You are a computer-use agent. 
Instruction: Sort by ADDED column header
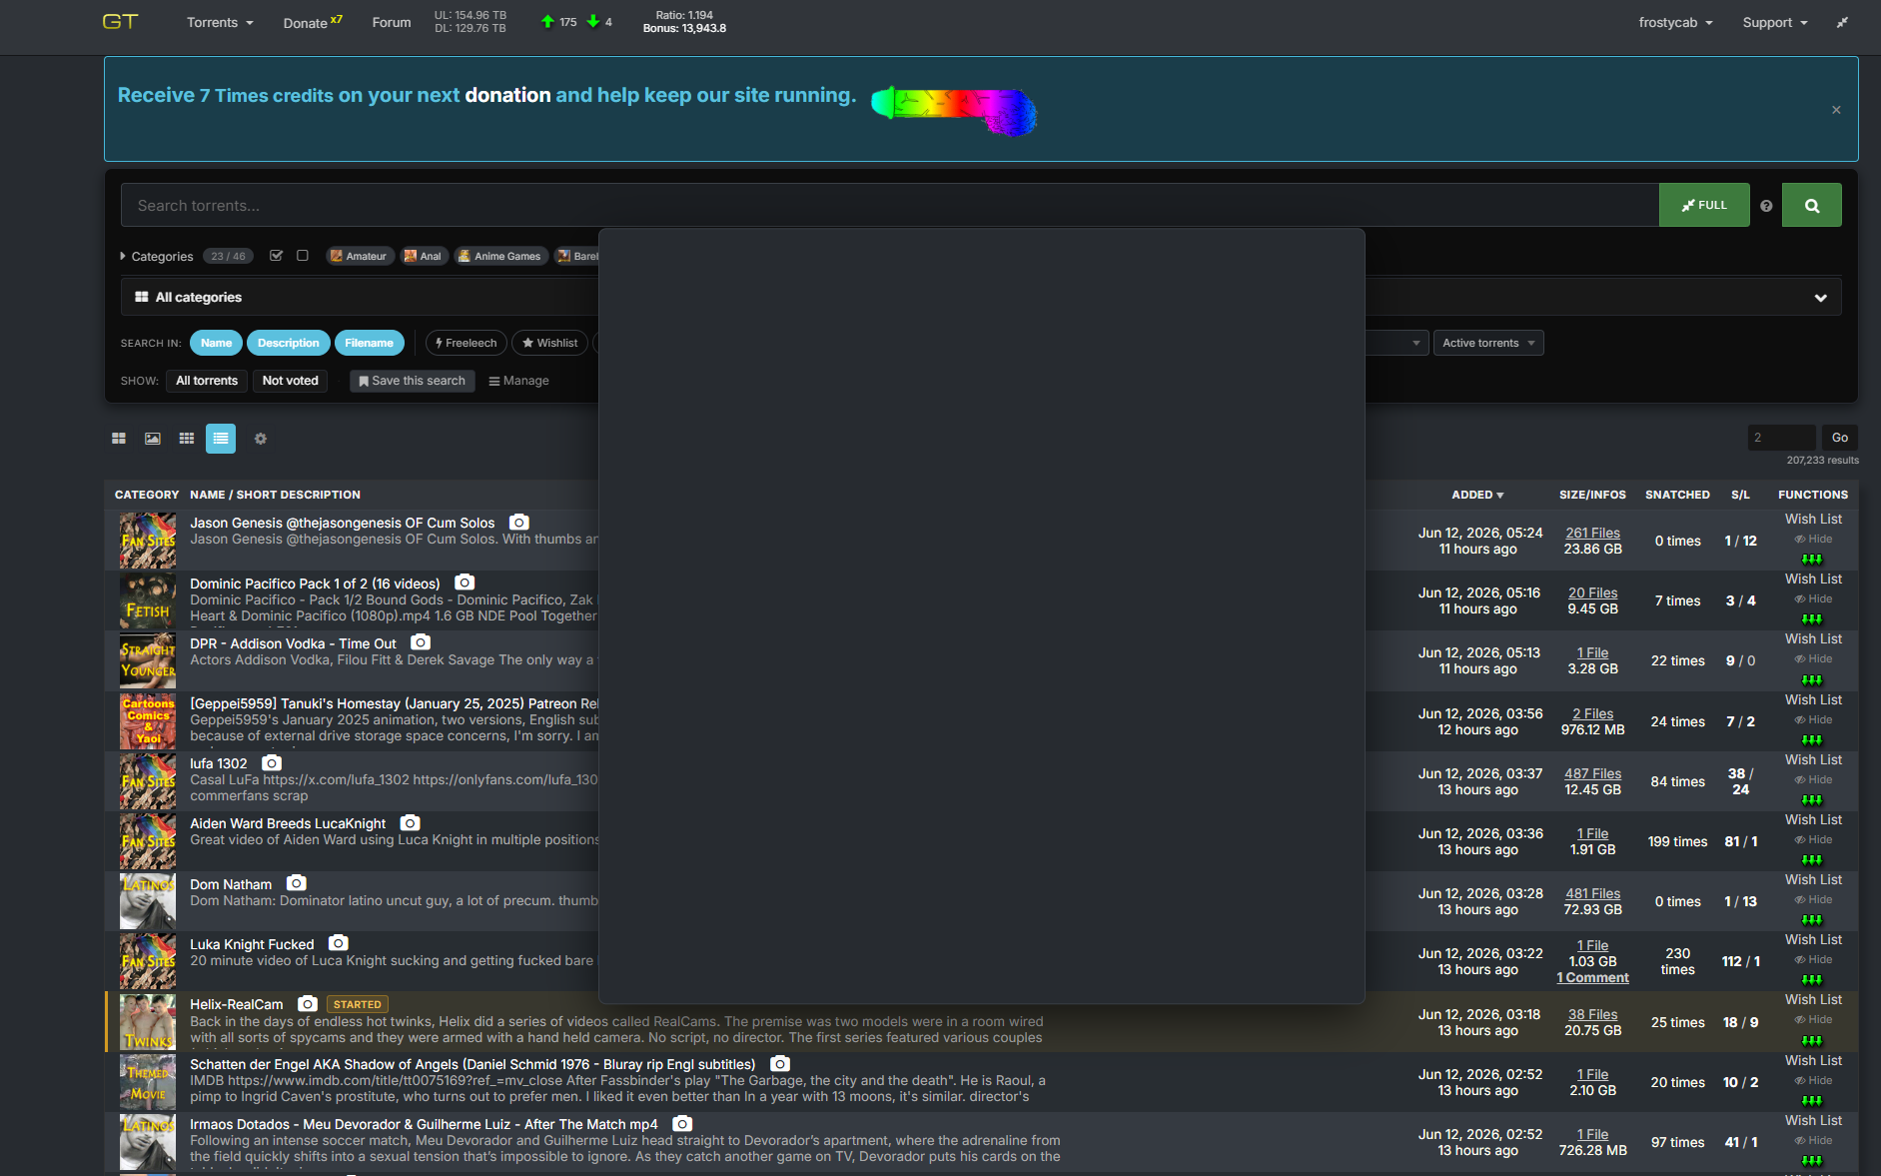[x=1477, y=495]
